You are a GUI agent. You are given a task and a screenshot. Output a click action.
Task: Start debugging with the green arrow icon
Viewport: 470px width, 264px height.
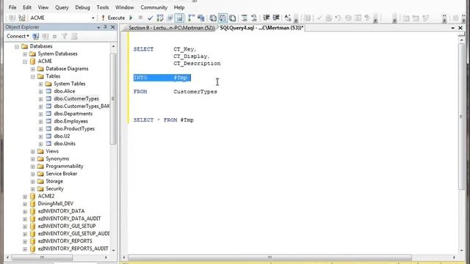pyautogui.click(x=131, y=18)
